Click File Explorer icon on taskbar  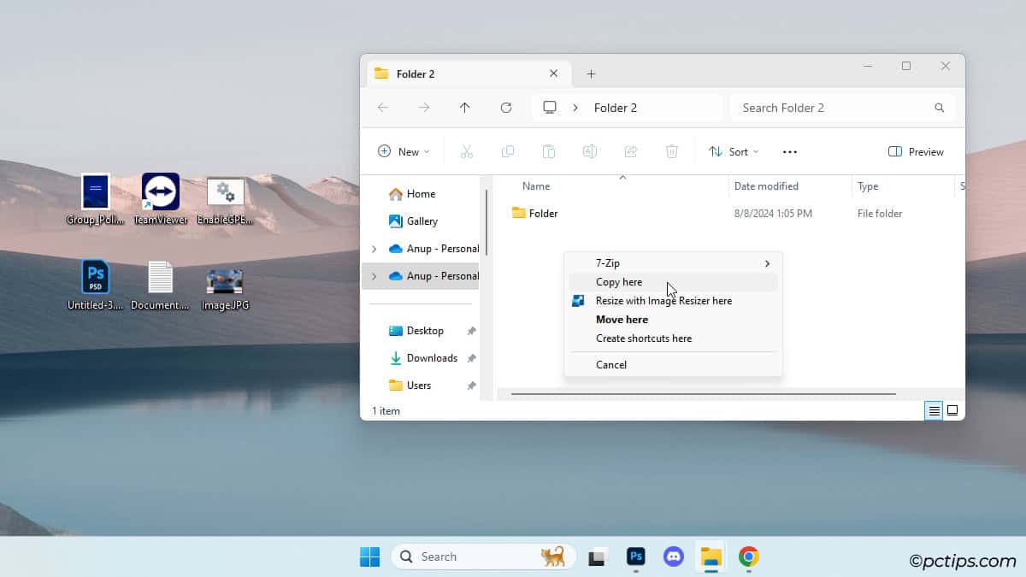[x=711, y=557]
